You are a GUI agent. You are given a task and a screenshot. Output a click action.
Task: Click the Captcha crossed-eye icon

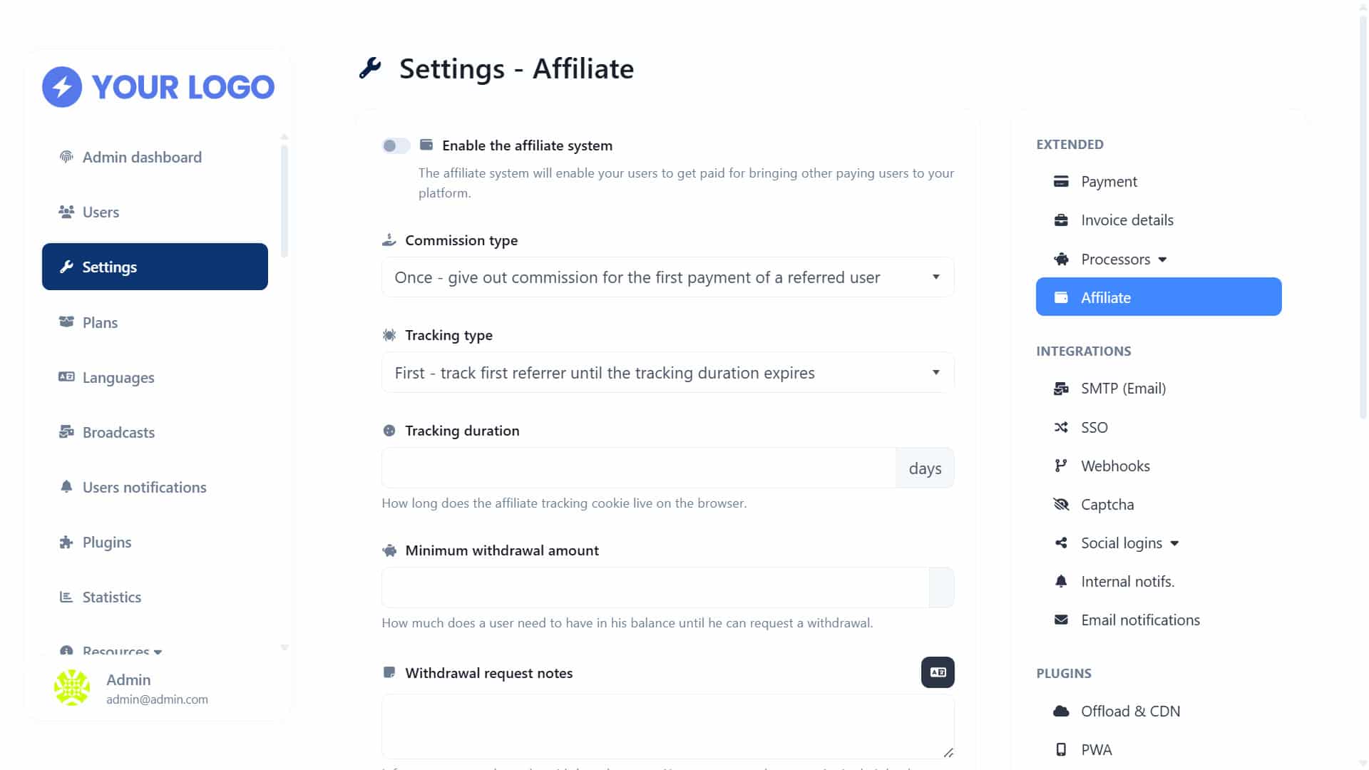pos(1061,504)
